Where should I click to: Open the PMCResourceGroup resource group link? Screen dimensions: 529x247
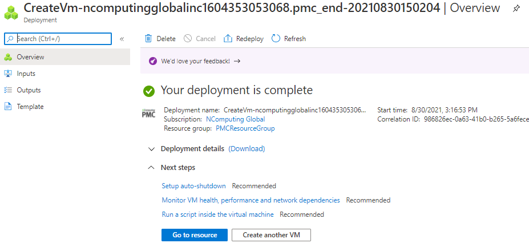click(245, 128)
